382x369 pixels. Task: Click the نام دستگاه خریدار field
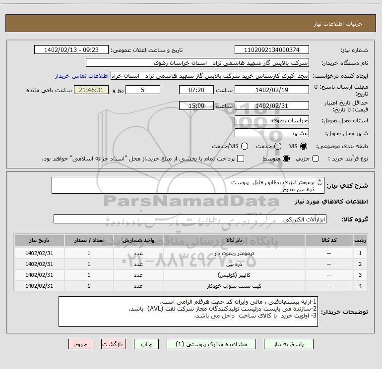pos(197,63)
